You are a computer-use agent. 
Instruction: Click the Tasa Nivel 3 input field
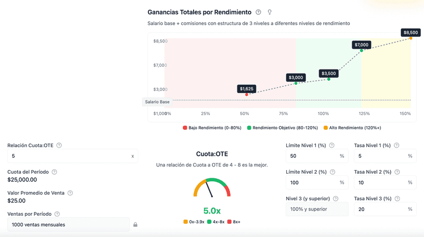pos(379,209)
